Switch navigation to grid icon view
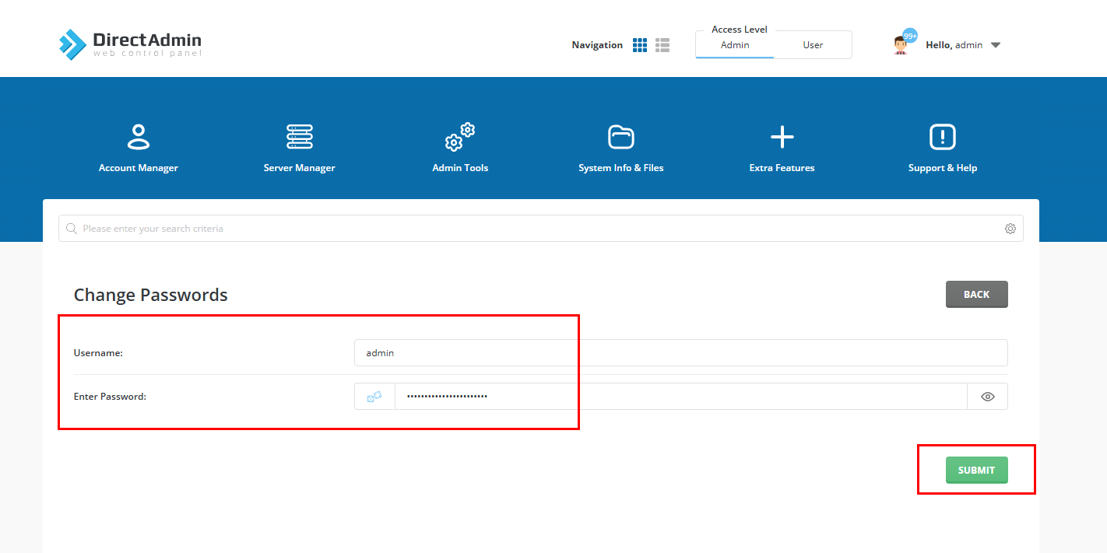Screen dimensions: 1107x553 pos(640,45)
